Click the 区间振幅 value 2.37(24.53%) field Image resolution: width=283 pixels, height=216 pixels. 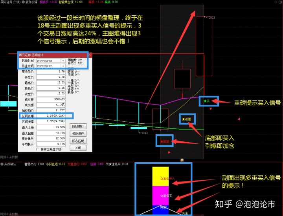click(51, 121)
